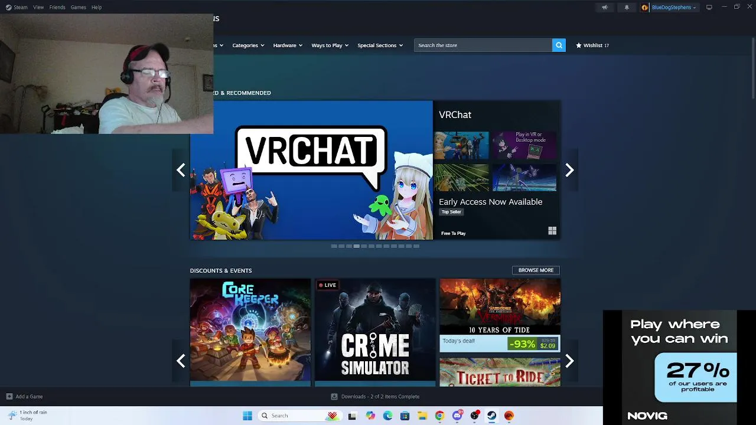The image size is (756, 425).
Task: Click the LIVE badge on Crime Simulator
Action: 327,285
